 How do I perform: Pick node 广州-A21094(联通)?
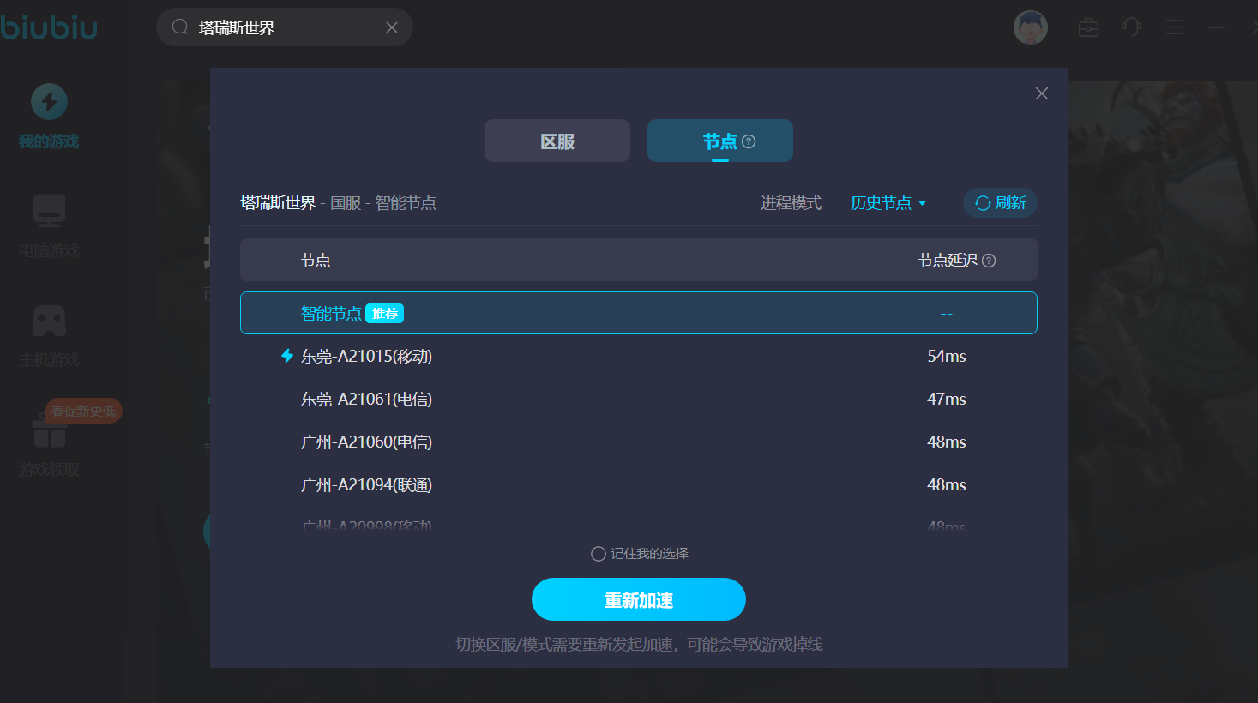638,484
